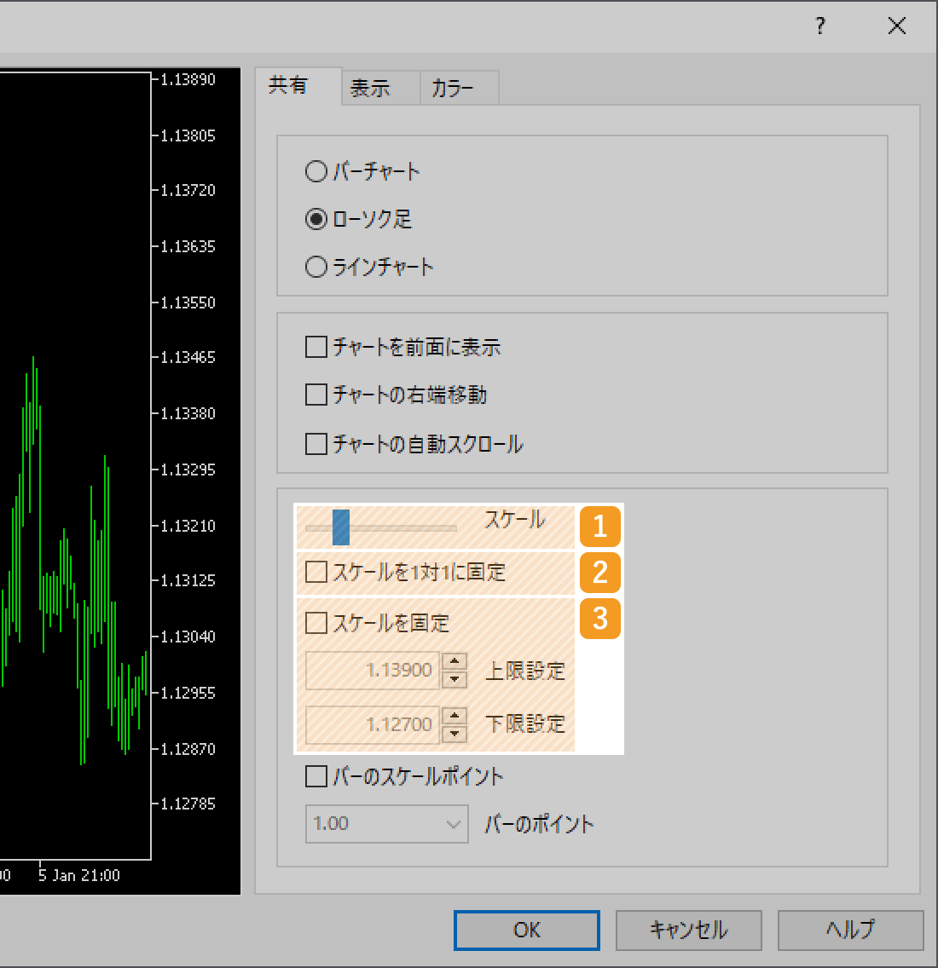Click the 5 Jan 21:00 time label
This screenshot has width=938, height=968.
click(x=79, y=875)
